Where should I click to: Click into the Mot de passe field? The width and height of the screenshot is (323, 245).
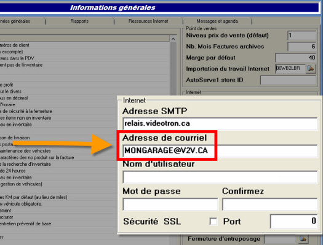pos(170,204)
